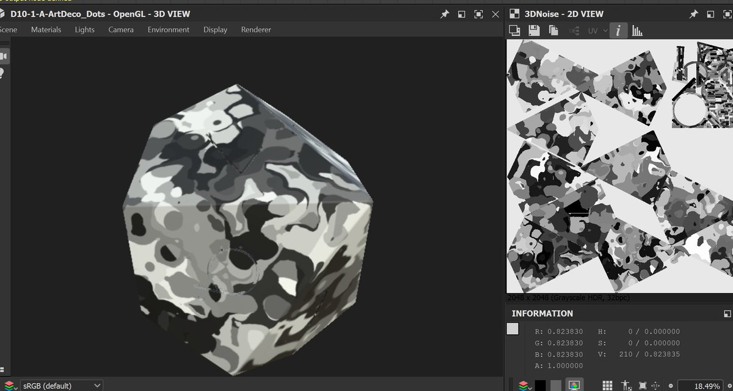Maximize the 2D VIEW panel to fullscreen
The height and width of the screenshot is (391, 733).
point(727,14)
